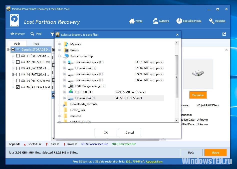Viewport: 237px width, 169px height.
Task: Select the ESD-USB (H:) drive label
Action: 84,92
